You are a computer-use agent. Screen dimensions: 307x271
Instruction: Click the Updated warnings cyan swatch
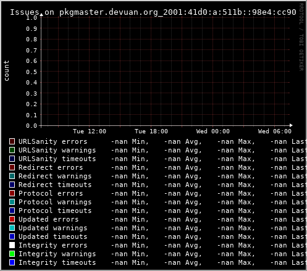pos(12,228)
